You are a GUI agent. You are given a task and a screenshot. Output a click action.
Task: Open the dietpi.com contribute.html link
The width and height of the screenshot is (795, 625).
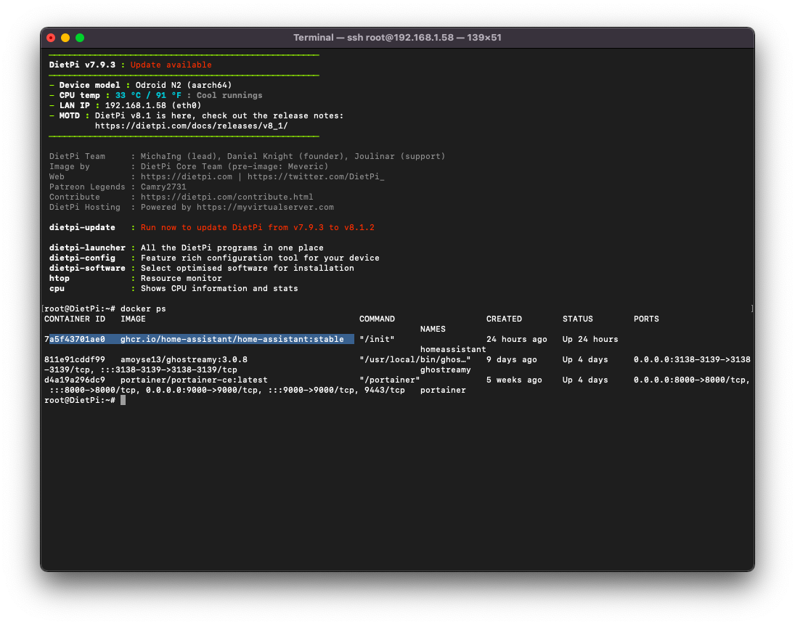click(x=227, y=197)
